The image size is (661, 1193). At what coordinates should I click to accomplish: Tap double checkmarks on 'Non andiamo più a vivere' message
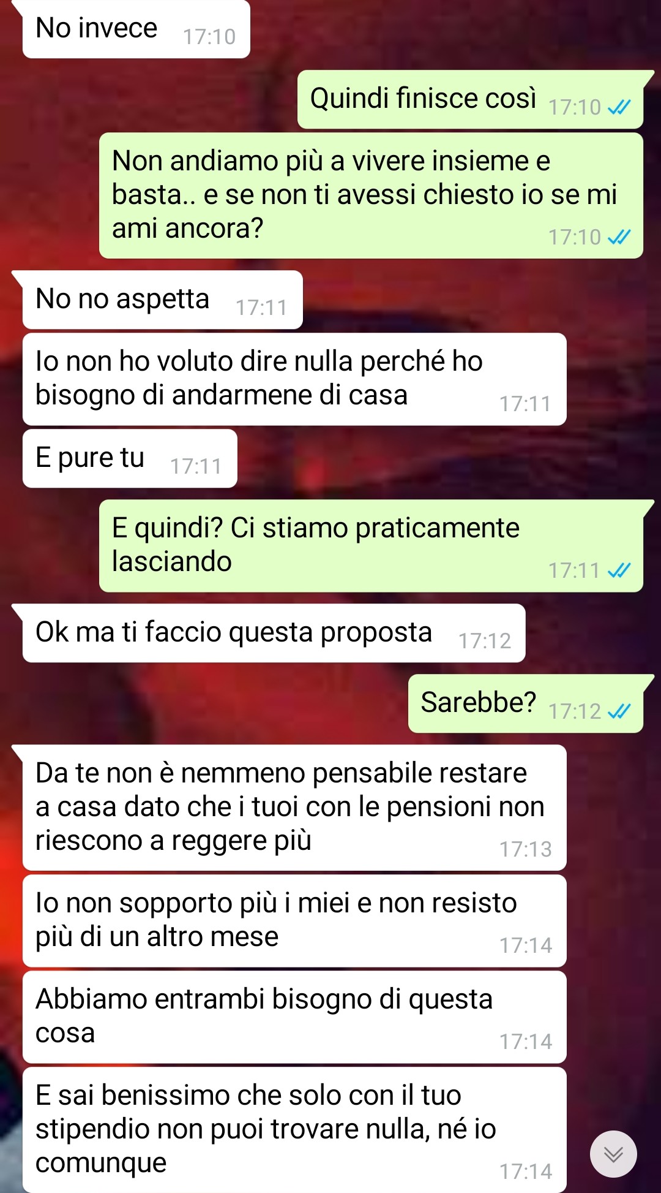[x=619, y=237]
